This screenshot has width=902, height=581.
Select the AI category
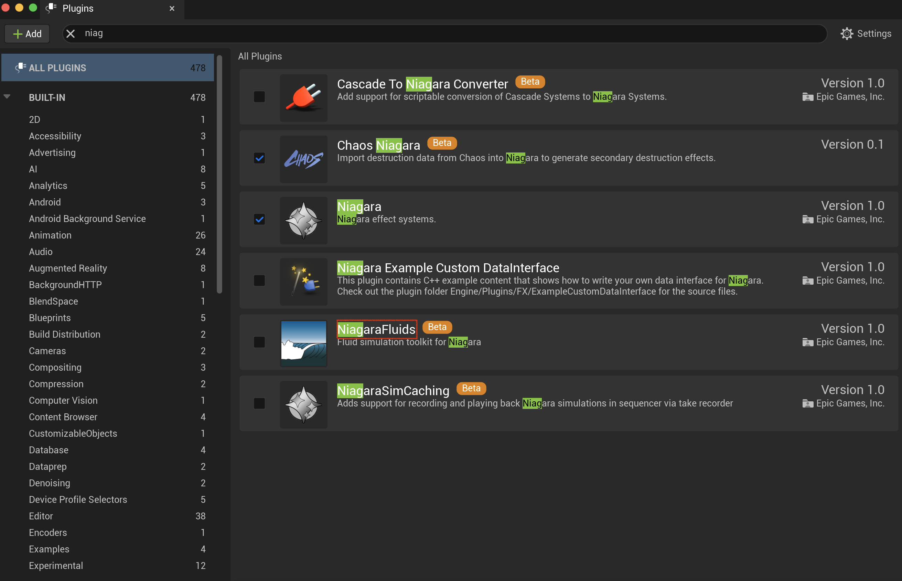(x=107, y=169)
